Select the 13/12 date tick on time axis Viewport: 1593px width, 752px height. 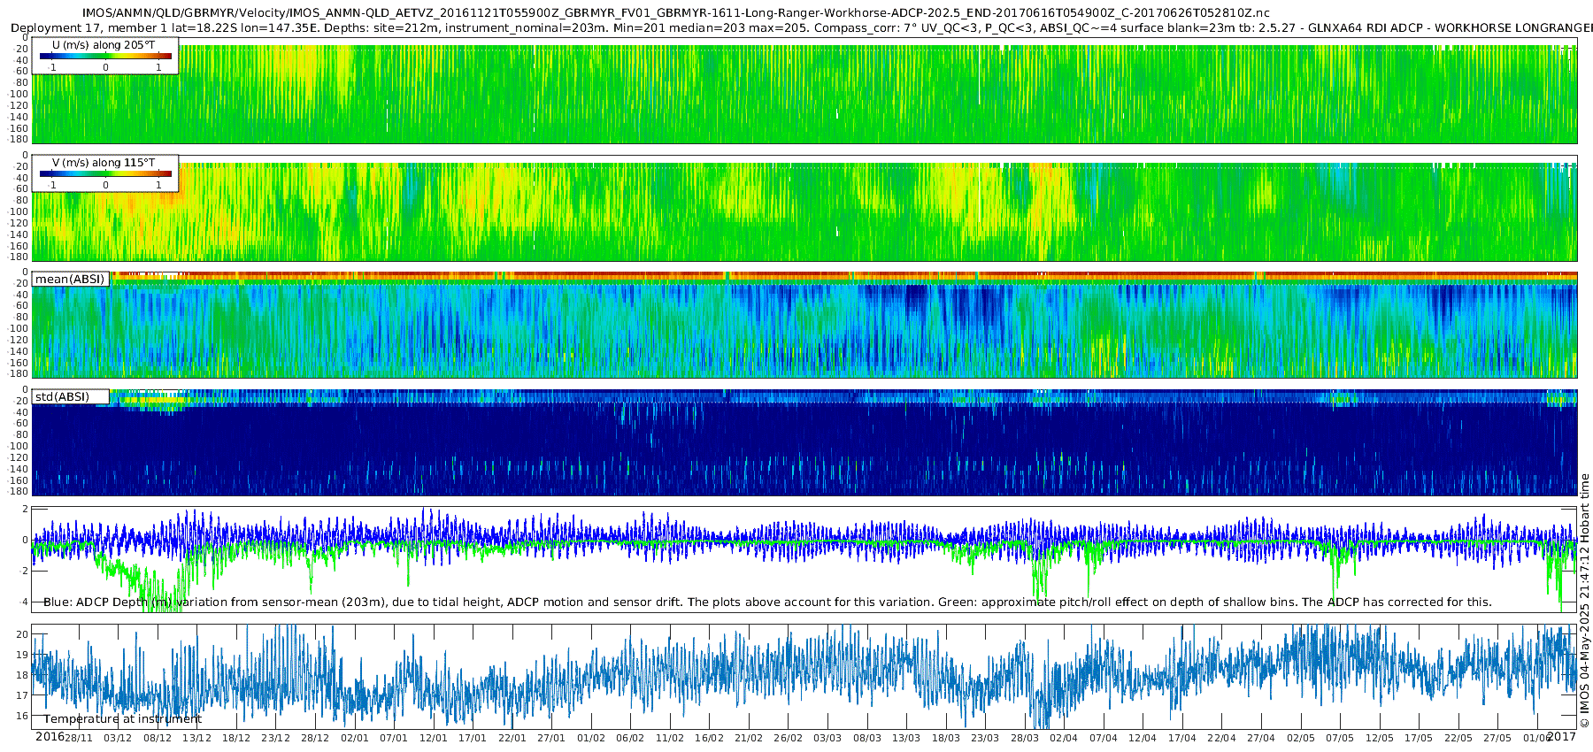click(x=196, y=738)
